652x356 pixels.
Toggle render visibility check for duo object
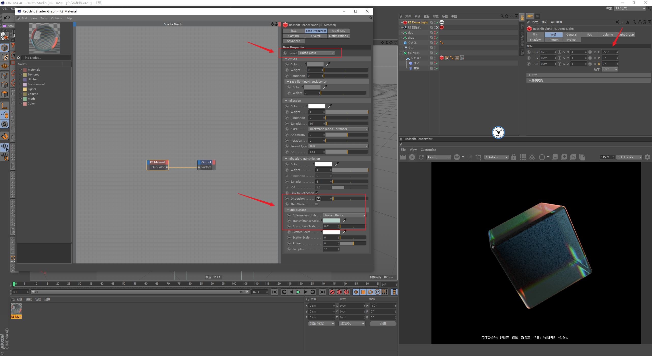437,33
